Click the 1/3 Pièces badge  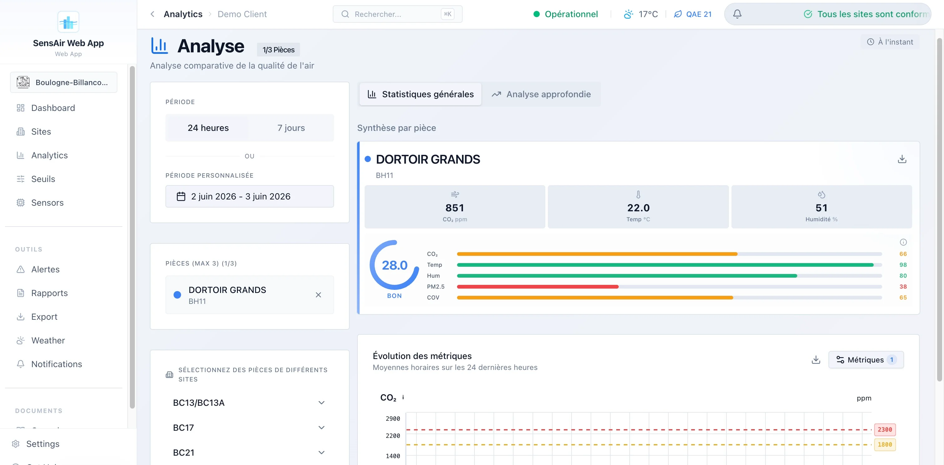coord(278,50)
